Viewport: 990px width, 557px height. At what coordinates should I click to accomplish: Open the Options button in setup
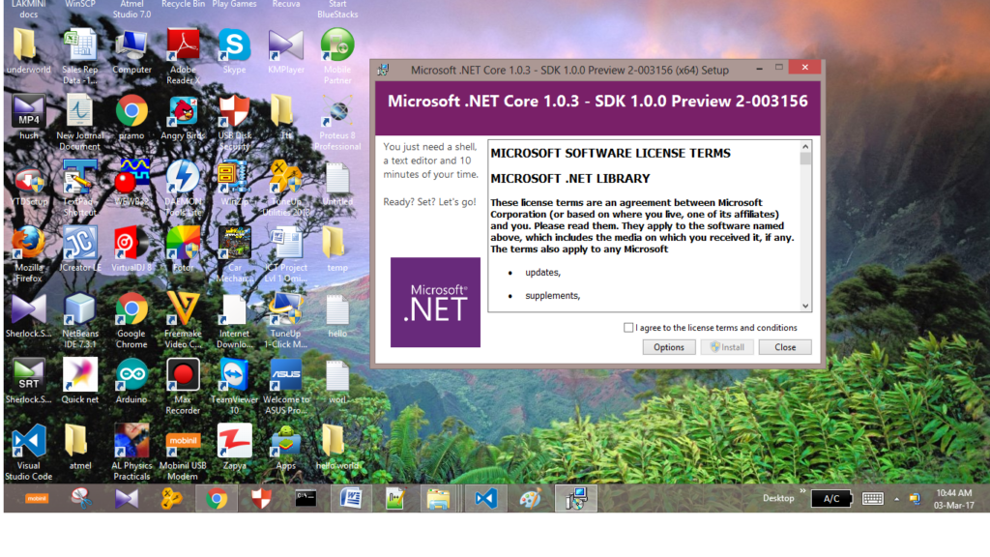(x=669, y=347)
